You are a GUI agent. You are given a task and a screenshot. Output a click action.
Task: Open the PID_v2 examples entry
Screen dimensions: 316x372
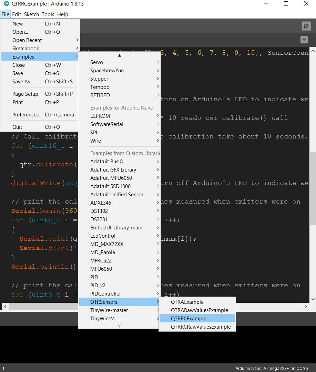(x=120, y=286)
